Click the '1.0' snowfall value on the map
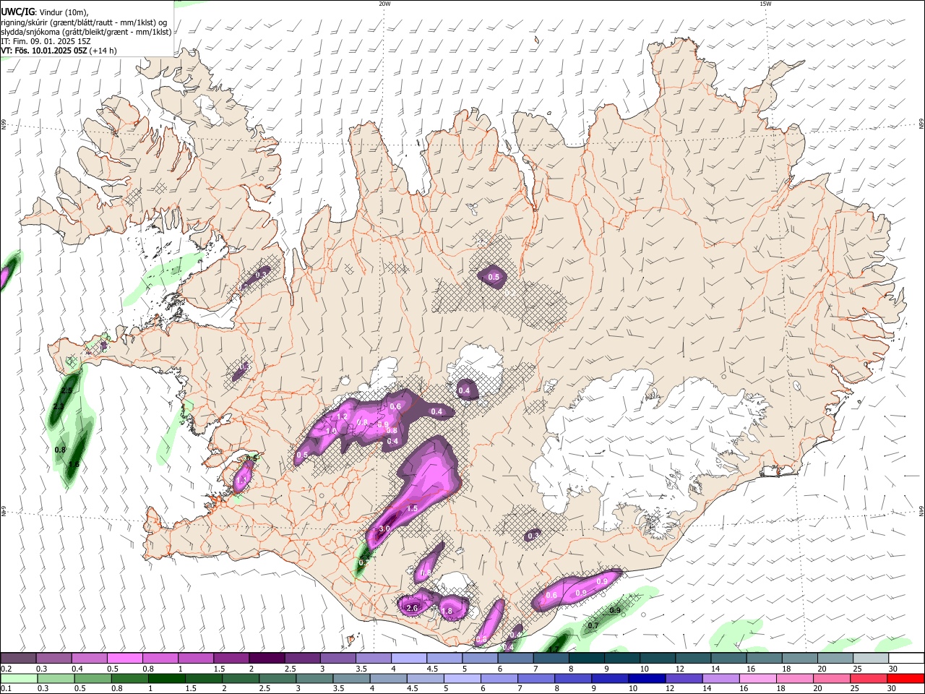 pos(331,430)
